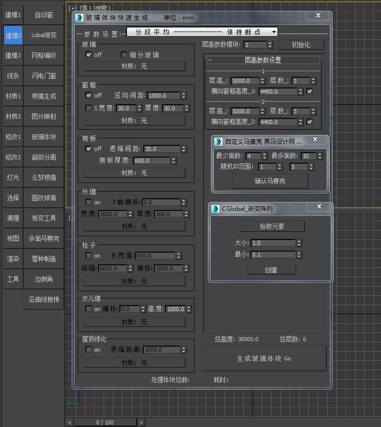The height and width of the screenshot is (427, 381).
Task: Select the 渲染 category tab
Action: 13,259
